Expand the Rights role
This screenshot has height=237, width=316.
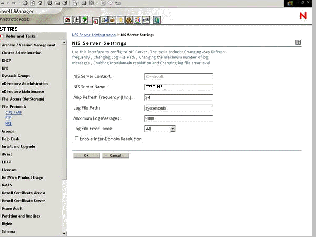pos(7,224)
